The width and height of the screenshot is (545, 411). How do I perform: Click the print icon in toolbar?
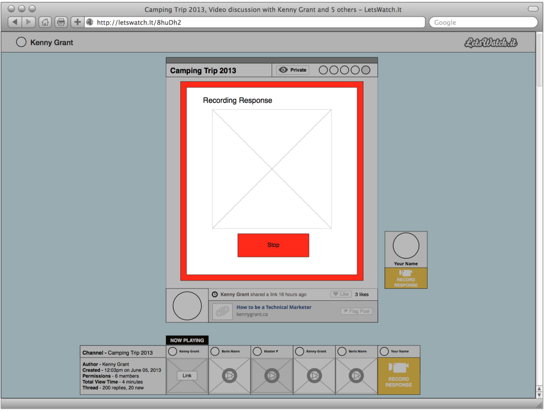tap(61, 22)
